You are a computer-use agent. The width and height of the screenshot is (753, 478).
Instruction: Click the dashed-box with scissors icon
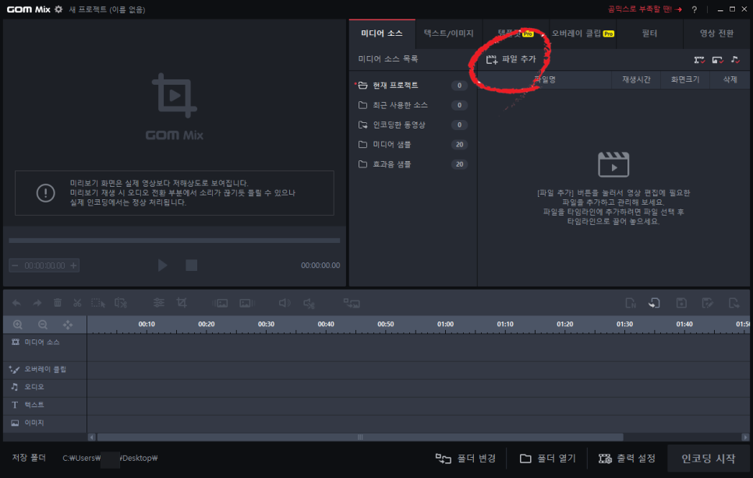pyautogui.click(x=121, y=303)
